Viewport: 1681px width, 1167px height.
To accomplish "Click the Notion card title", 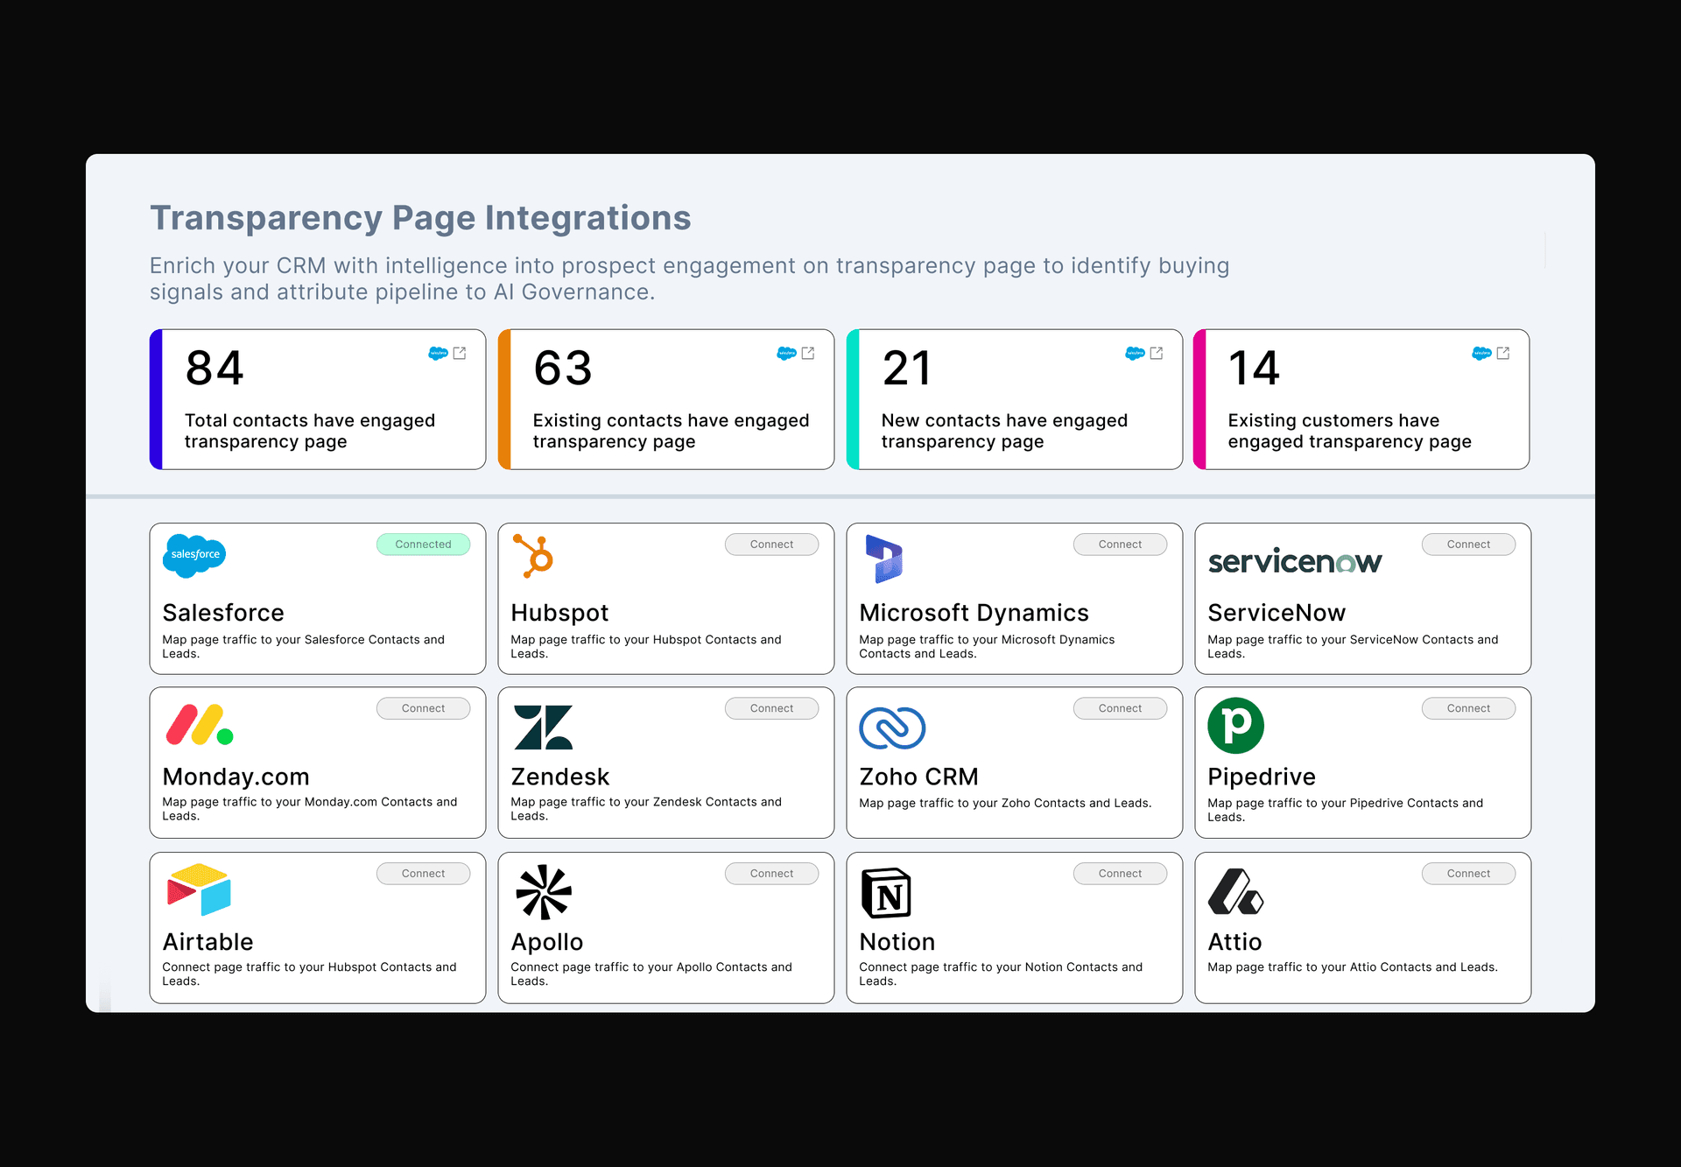I will pos(897,942).
